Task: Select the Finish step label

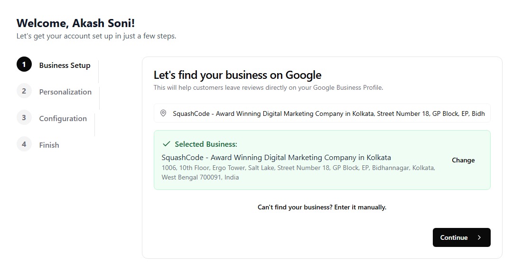Action: (49, 145)
